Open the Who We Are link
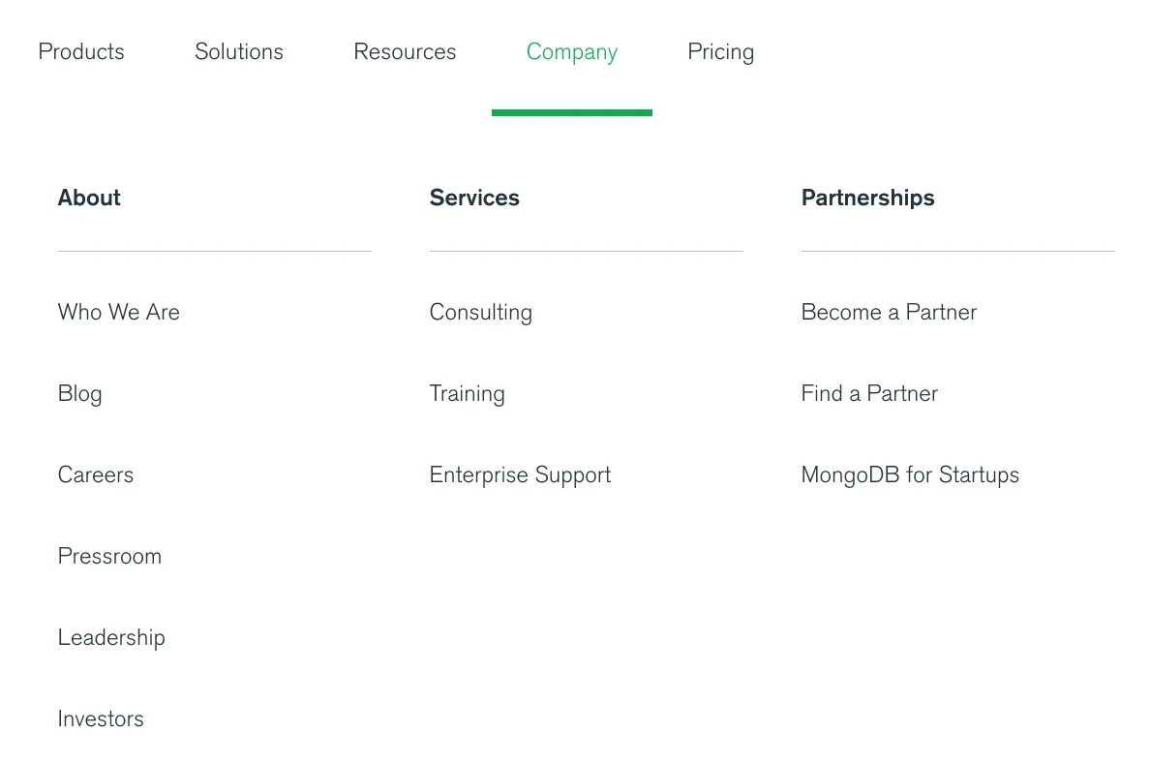 coord(119,312)
